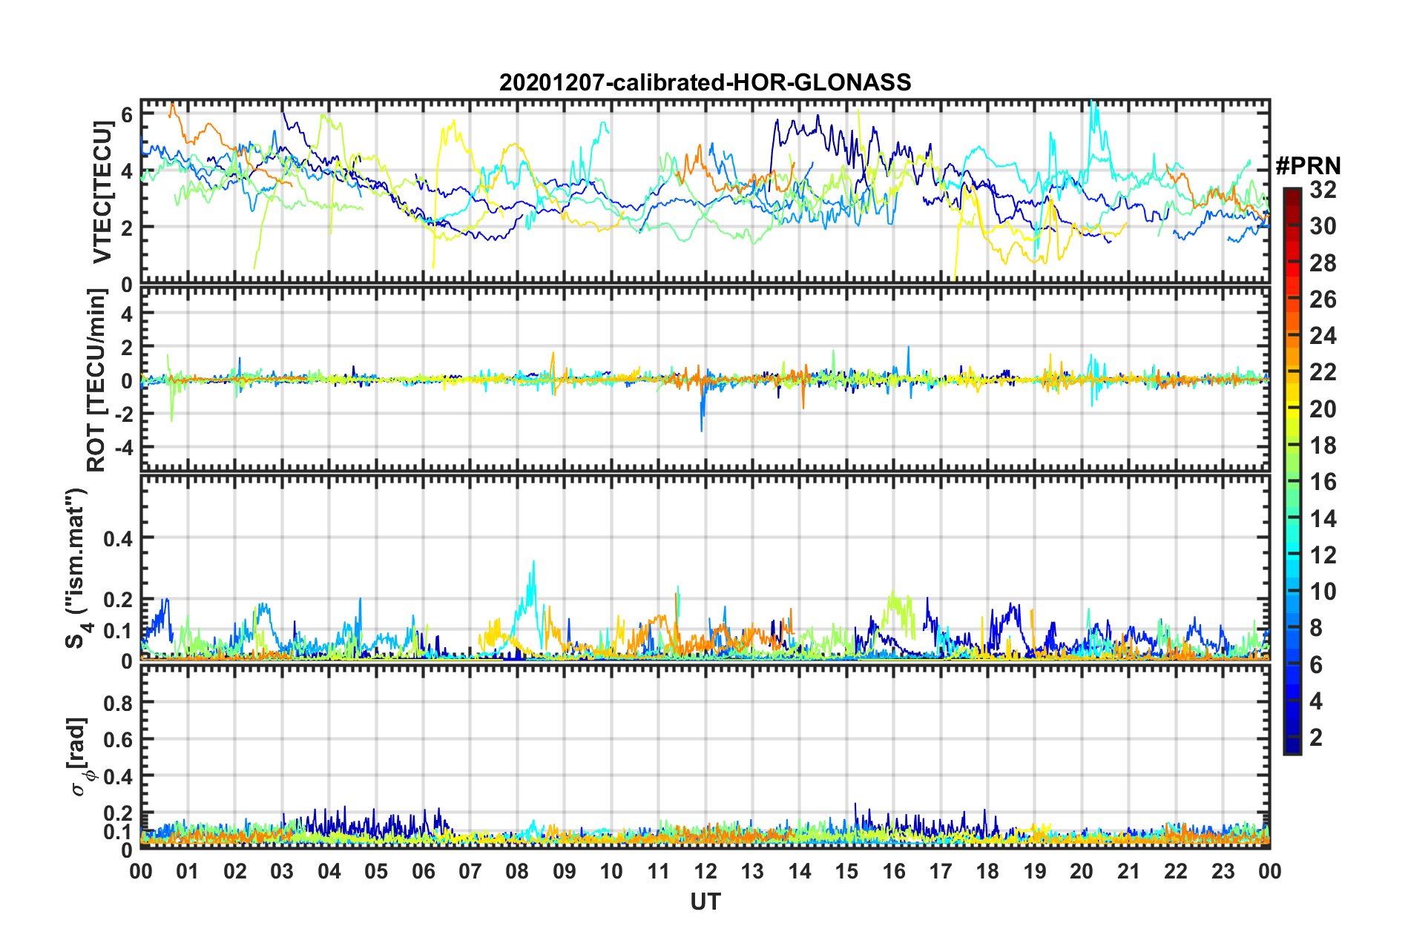This screenshot has width=1411, height=943.
Task: Select x-axis hour tick label "15"
Action: pos(846,871)
